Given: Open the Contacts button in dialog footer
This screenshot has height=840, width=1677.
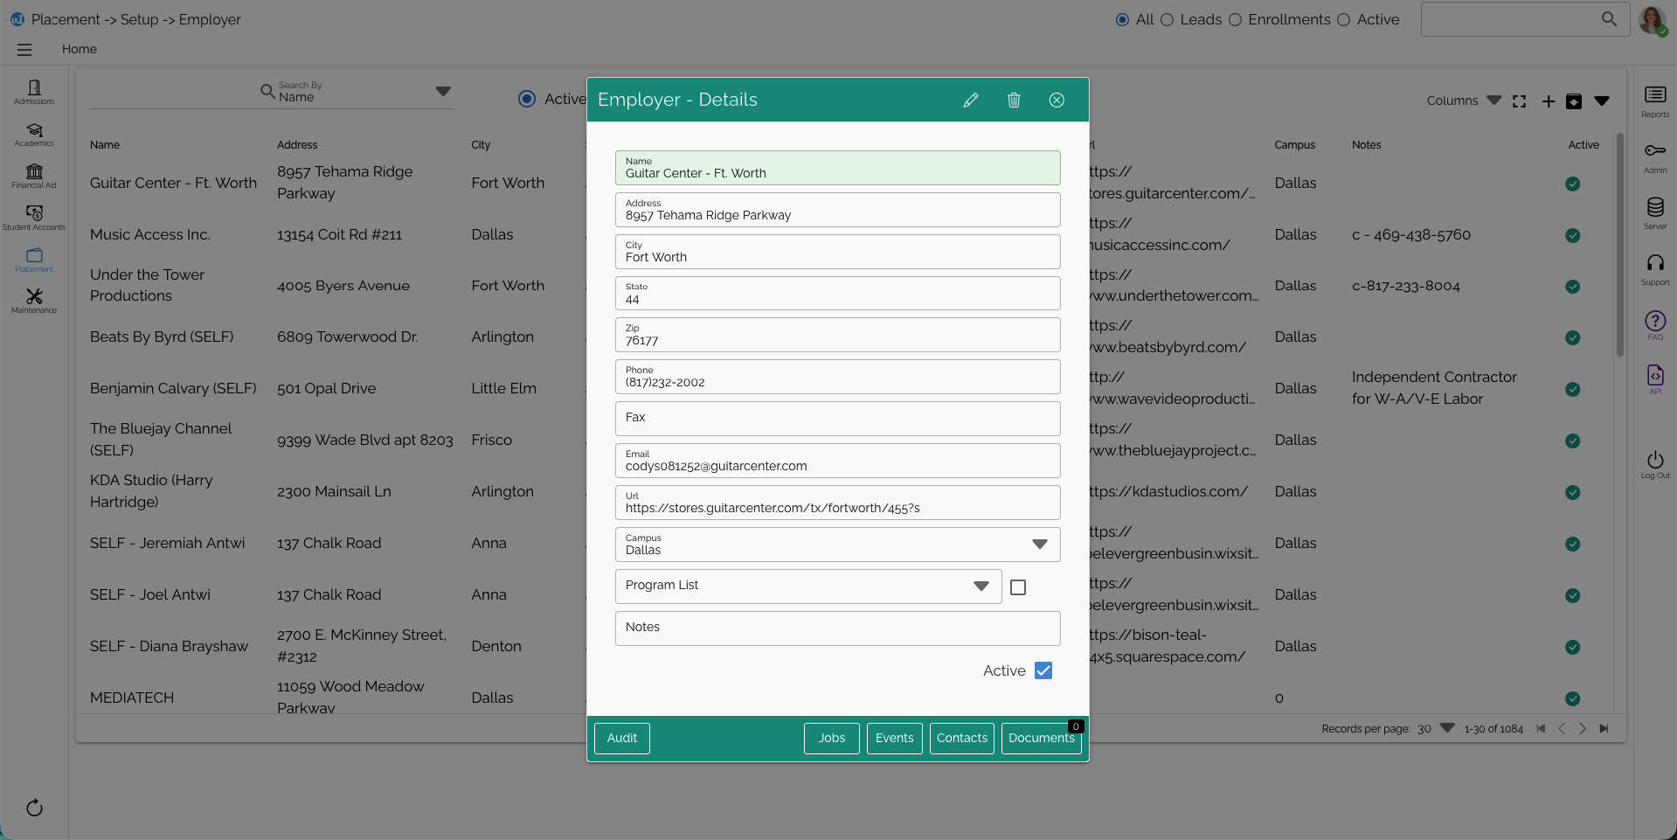Looking at the screenshot, I should click(x=961, y=738).
